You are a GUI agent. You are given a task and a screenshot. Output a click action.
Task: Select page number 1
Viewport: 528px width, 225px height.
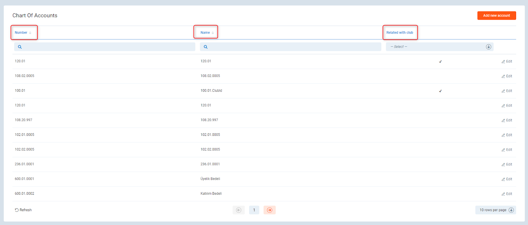254,210
